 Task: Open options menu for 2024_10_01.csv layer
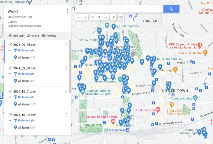coord(66,91)
